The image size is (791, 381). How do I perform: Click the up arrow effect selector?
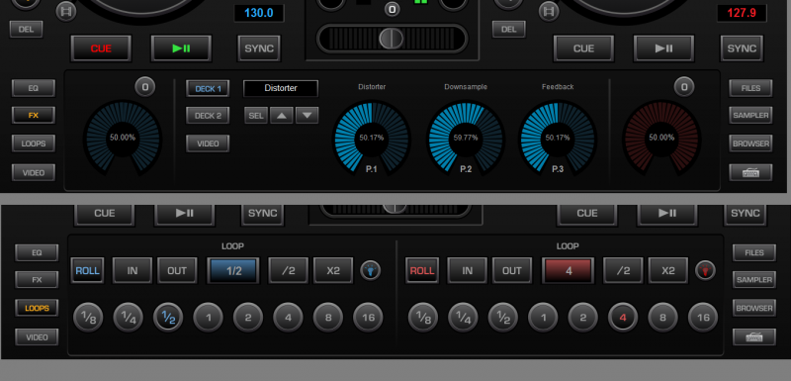pos(282,116)
